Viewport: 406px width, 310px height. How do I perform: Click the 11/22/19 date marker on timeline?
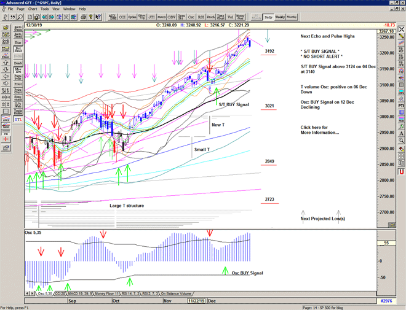coord(197,301)
